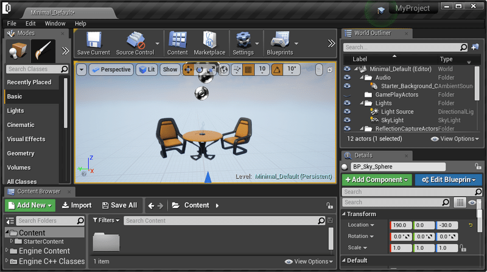Lock the Details panel icon
This screenshot has height=272, width=487.
point(478,167)
